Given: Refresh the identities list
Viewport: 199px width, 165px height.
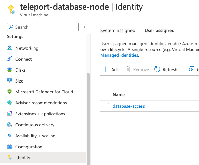Looking at the screenshot, I should click(x=166, y=69).
